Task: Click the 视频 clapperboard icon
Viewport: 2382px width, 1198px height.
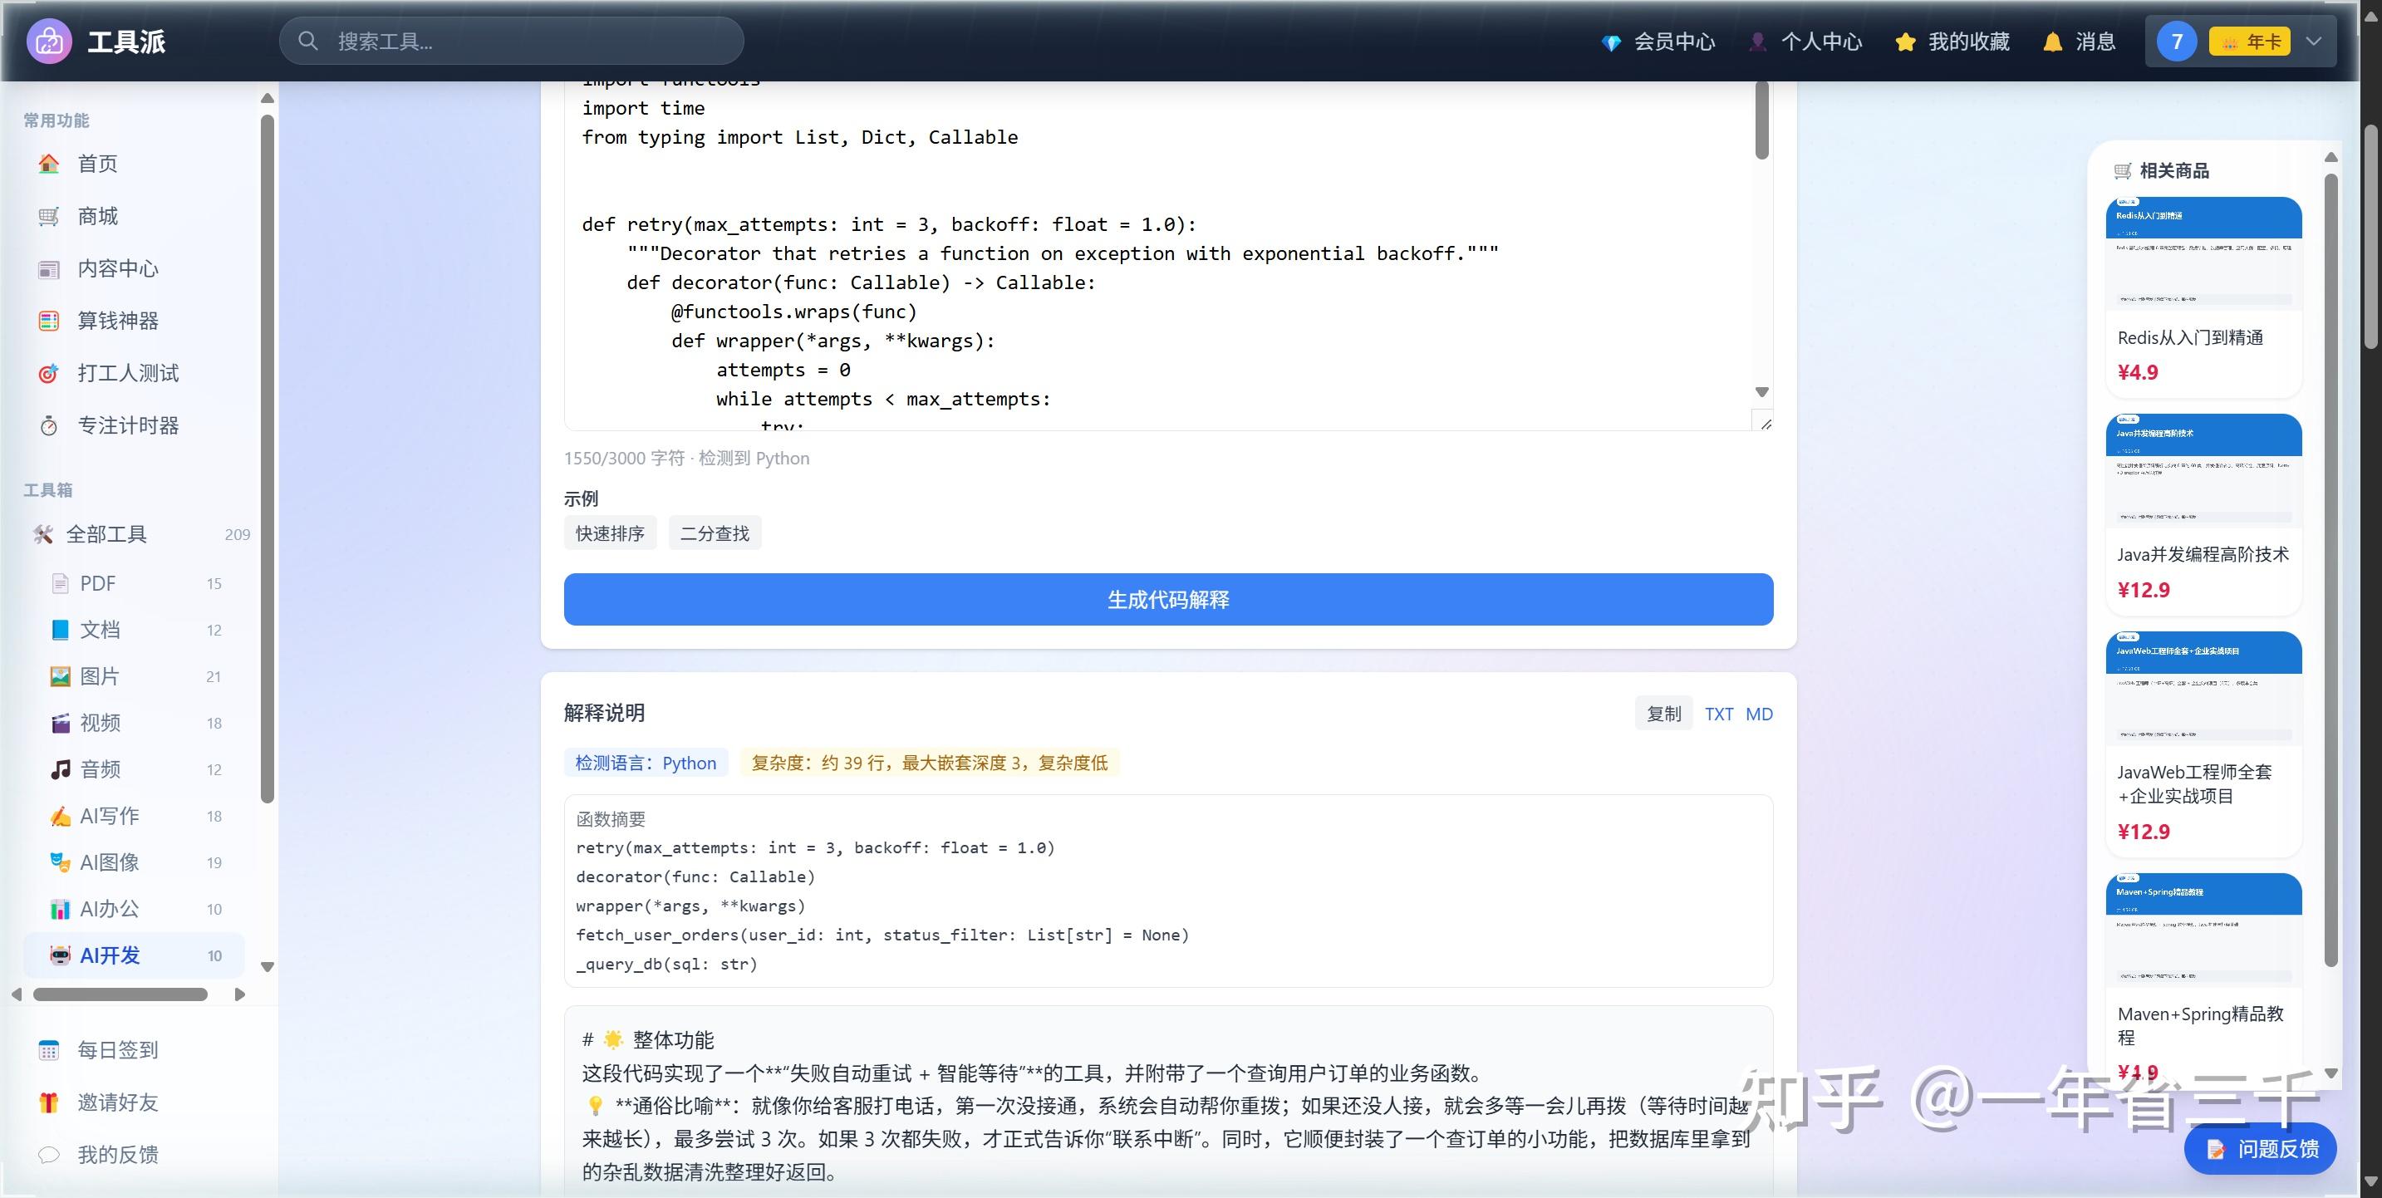Action: (60, 723)
